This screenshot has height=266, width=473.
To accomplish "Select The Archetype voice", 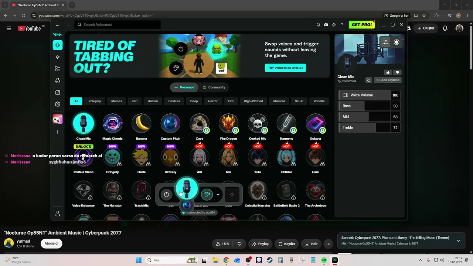I will [x=316, y=194].
